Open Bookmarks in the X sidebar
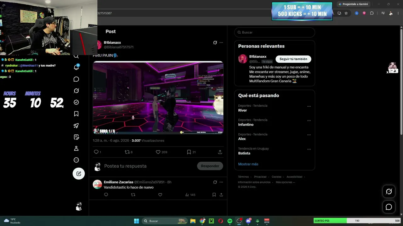403x226 pixels. click(76, 114)
